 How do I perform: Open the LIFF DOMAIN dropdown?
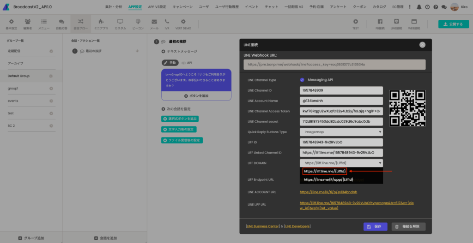point(341,163)
